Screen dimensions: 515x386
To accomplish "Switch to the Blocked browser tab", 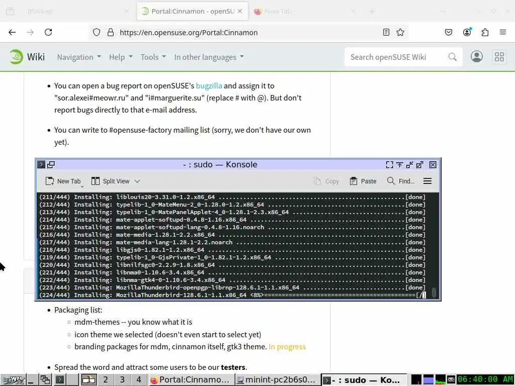I will 68,11.
